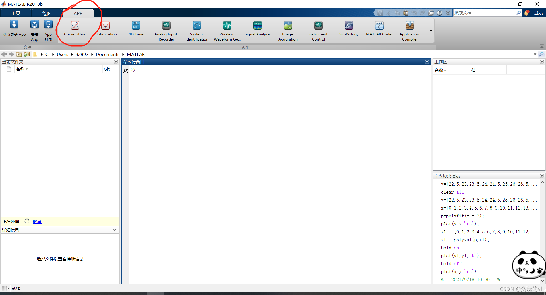
Task: Open the Command Window actions menu
Action: 427,62
